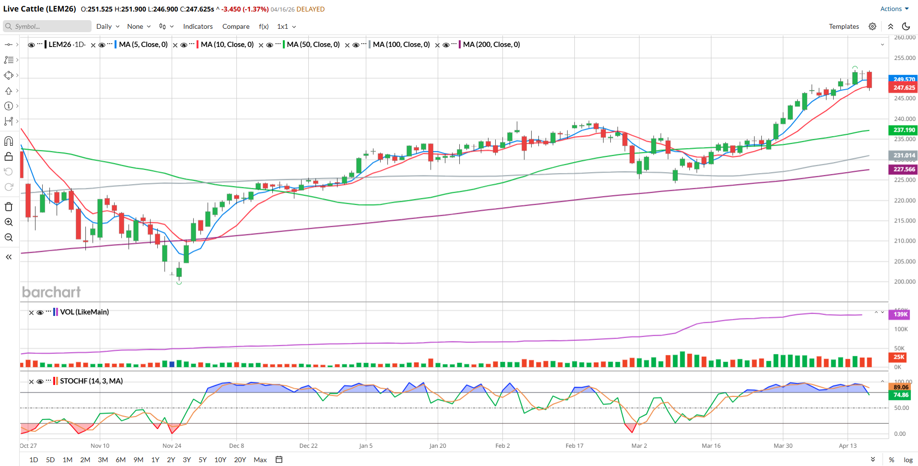Open the Daily interval dropdown
The width and height of the screenshot is (918, 466).
tap(107, 26)
